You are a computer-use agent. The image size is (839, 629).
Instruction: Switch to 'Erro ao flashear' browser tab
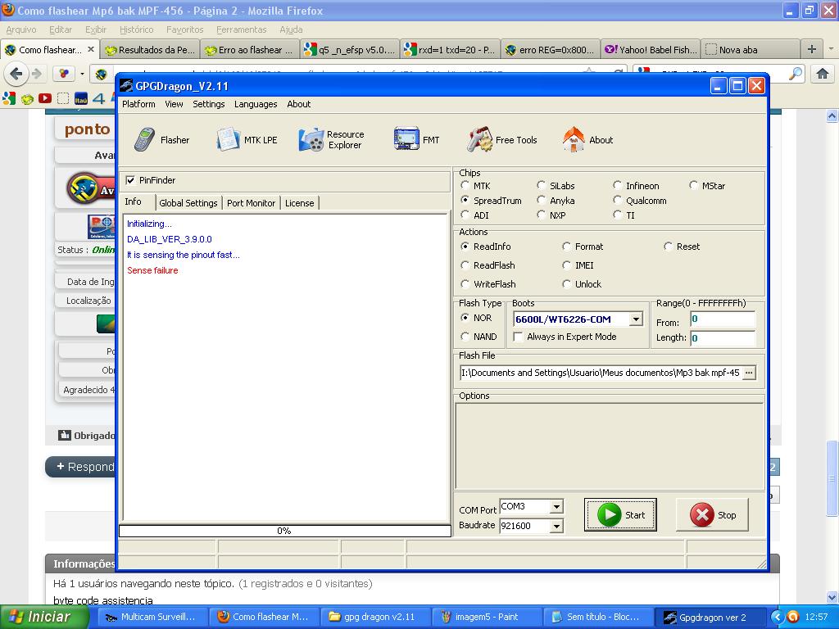[251, 50]
